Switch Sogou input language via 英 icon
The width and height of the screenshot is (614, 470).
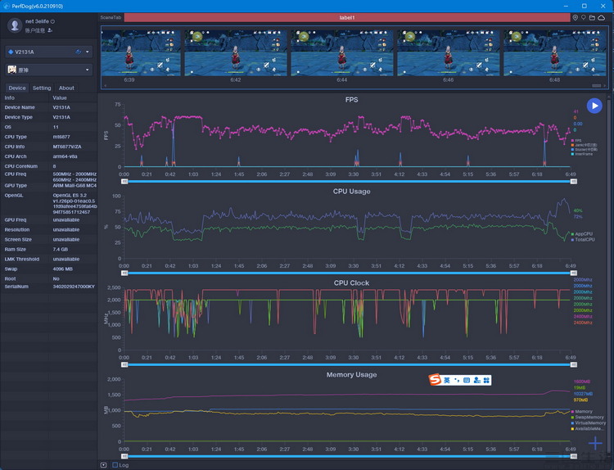pyautogui.click(x=447, y=380)
